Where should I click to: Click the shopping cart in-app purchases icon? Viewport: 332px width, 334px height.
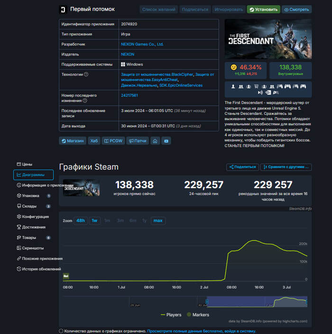(x=256, y=86)
